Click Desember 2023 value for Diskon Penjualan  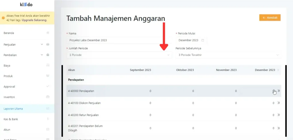pos(273,103)
